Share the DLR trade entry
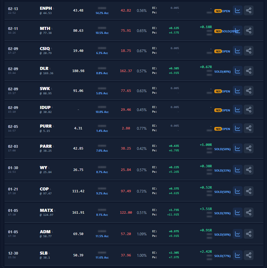This screenshot has width=267, height=268. [249, 71]
